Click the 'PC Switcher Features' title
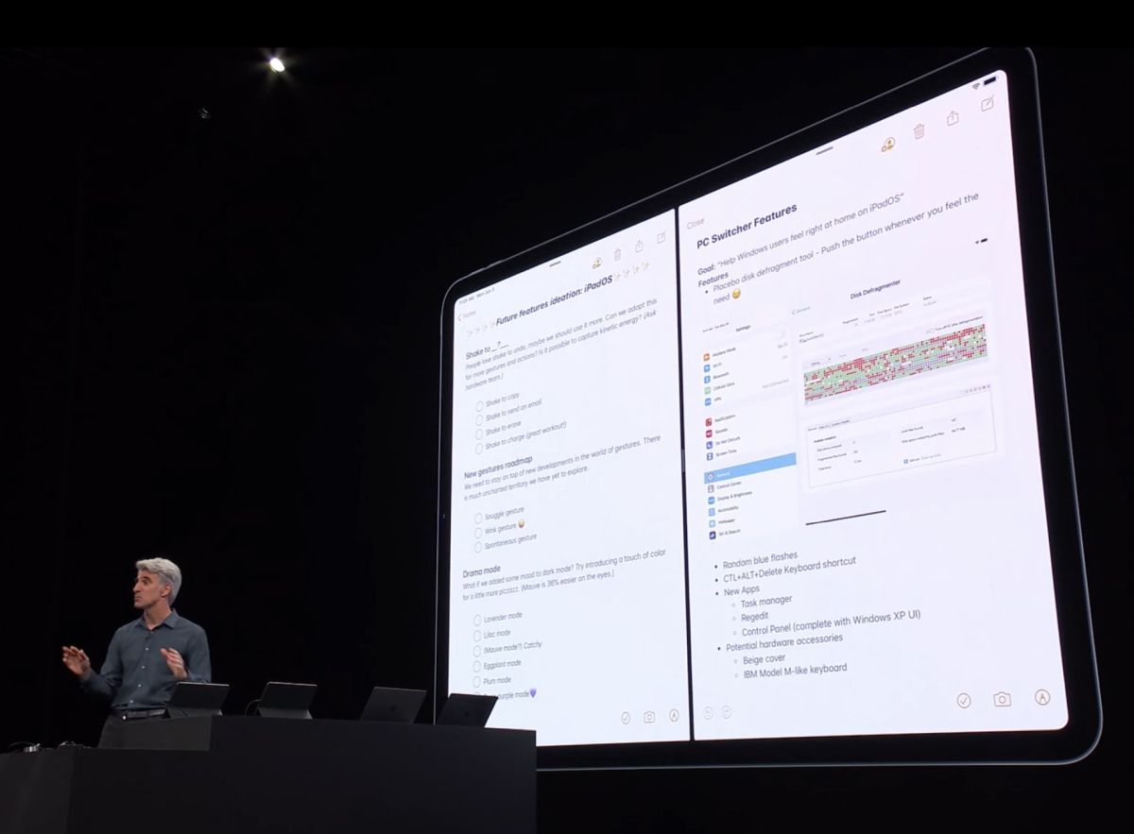1134x834 pixels. pyautogui.click(x=747, y=229)
